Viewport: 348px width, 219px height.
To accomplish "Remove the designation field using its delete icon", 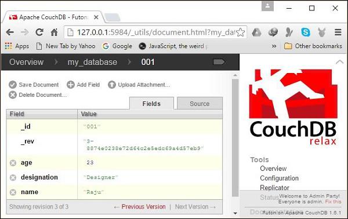I will point(13,177).
